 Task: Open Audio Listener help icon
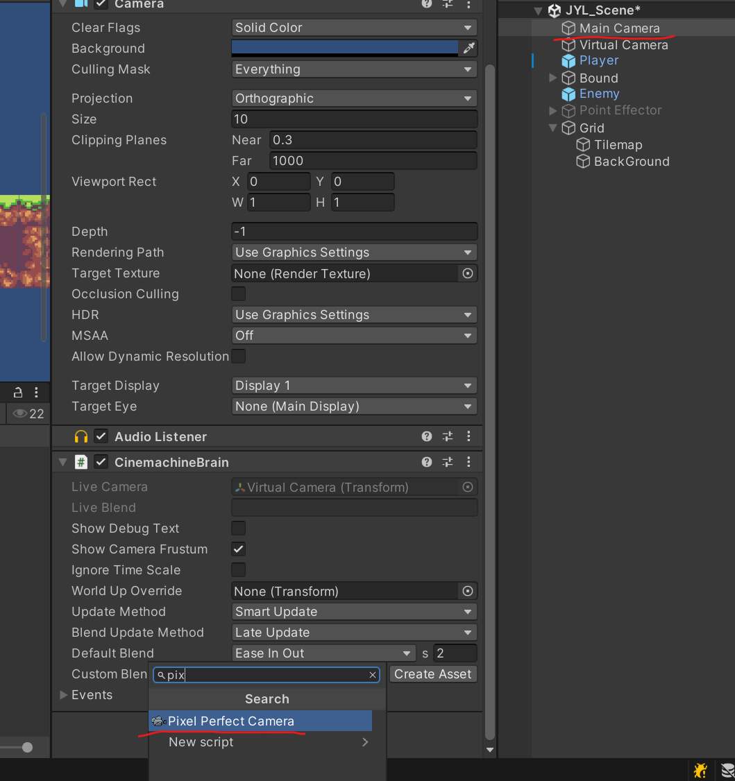(x=427, y=437)
